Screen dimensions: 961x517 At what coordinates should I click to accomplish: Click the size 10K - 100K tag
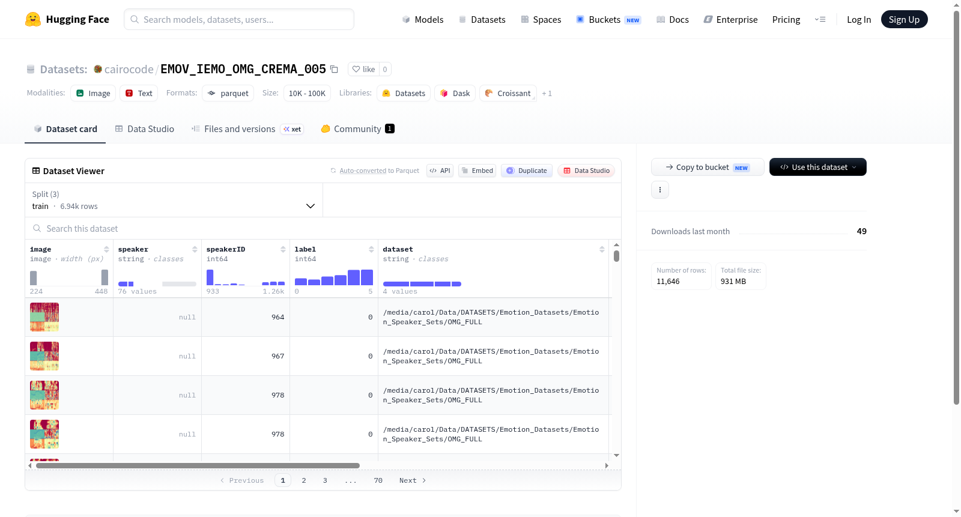point(307,93)
